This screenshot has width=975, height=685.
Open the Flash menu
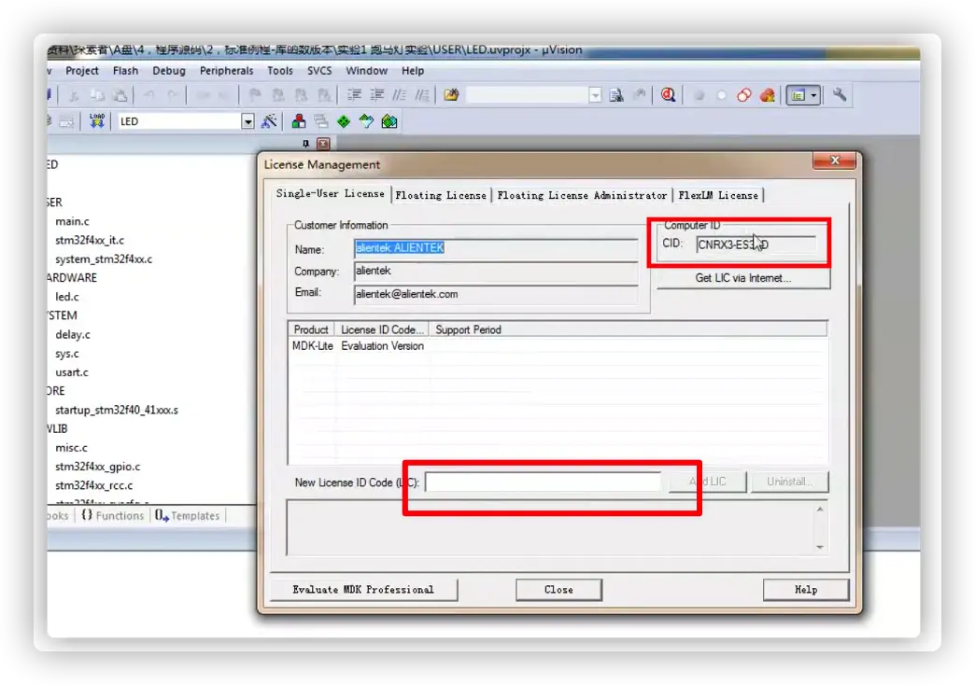coord(125,71)
